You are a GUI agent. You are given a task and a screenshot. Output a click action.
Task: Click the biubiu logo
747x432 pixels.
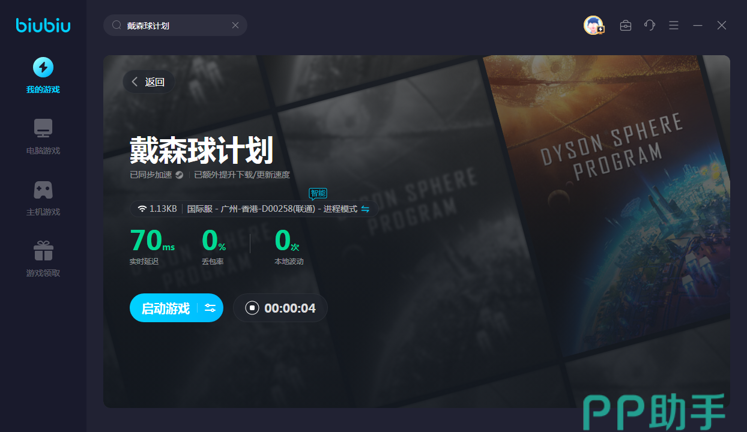43,25
